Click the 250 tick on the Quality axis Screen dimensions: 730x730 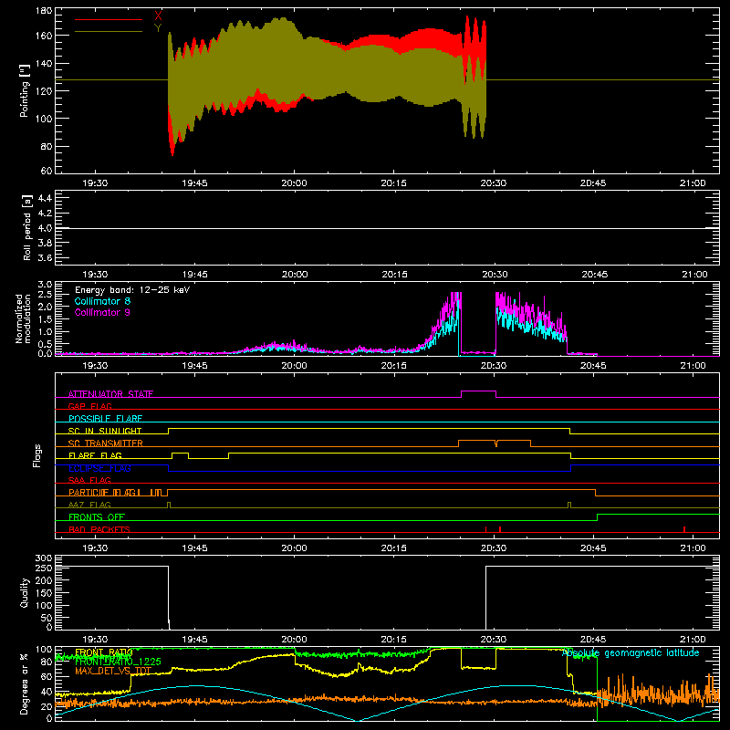point(44,568)
